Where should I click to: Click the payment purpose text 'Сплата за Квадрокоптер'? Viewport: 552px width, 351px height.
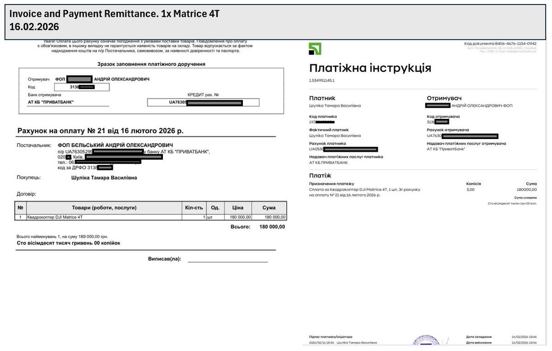(x=365, y=192)
